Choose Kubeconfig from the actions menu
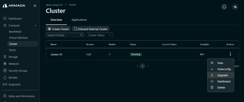244x102 pixels. (x=221, y=69)
